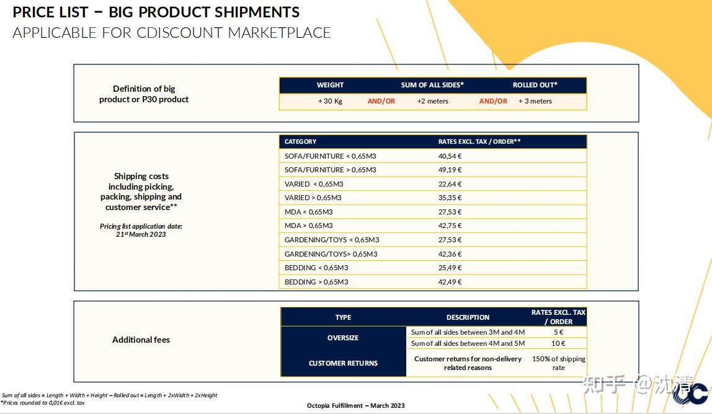The image size is (712, 414).
Task: Click the CUSTOMER RETURNS type cell
Action: [x=343, y=363]
